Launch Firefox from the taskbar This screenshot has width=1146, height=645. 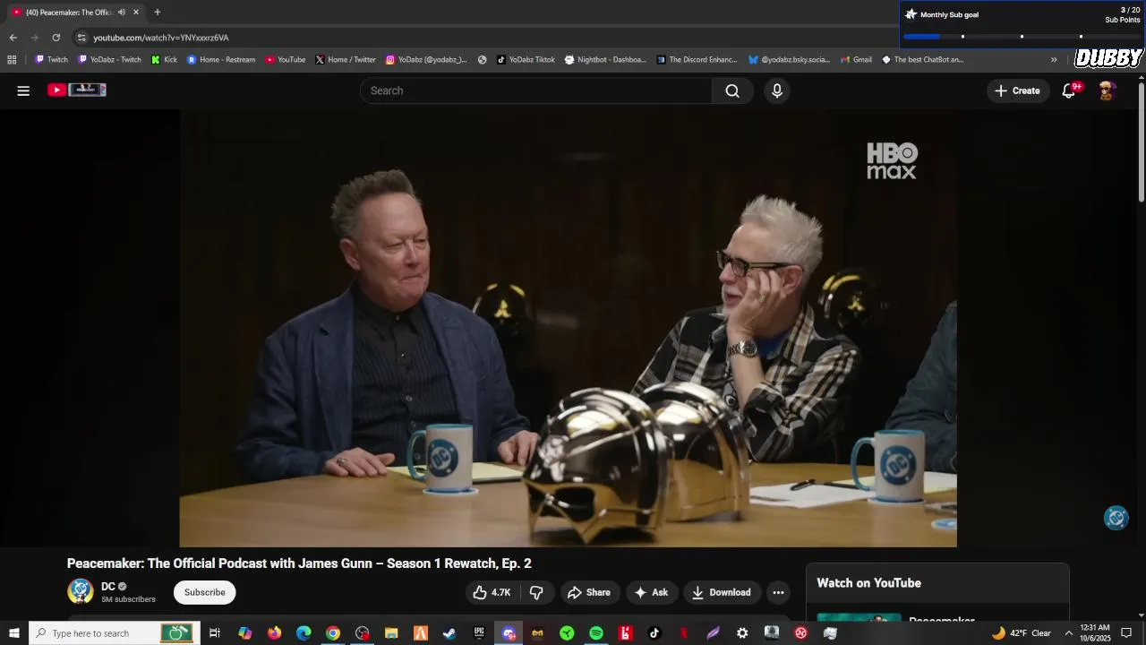(274, 633)
